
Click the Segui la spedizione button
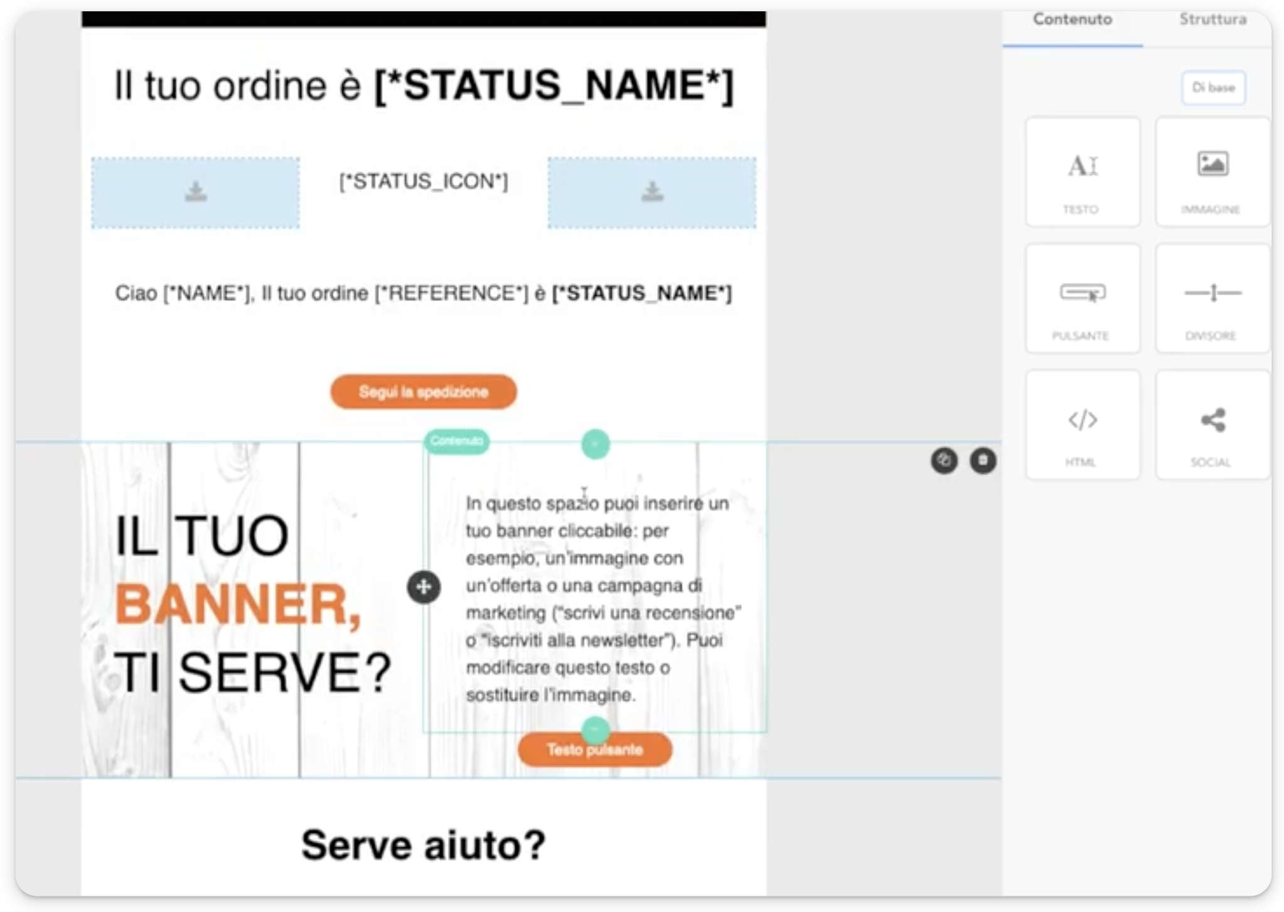(x=422, y=391)
